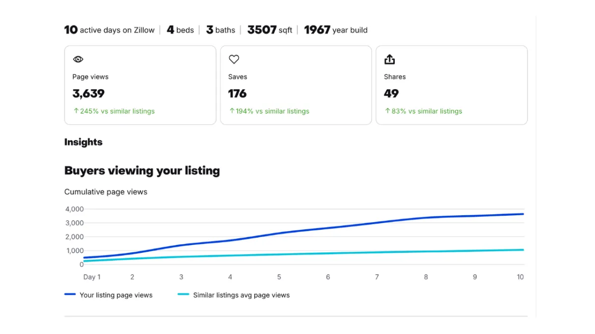Click the green up arrow beside 83%
595x334 pixels.
click(x=387, y=111)
